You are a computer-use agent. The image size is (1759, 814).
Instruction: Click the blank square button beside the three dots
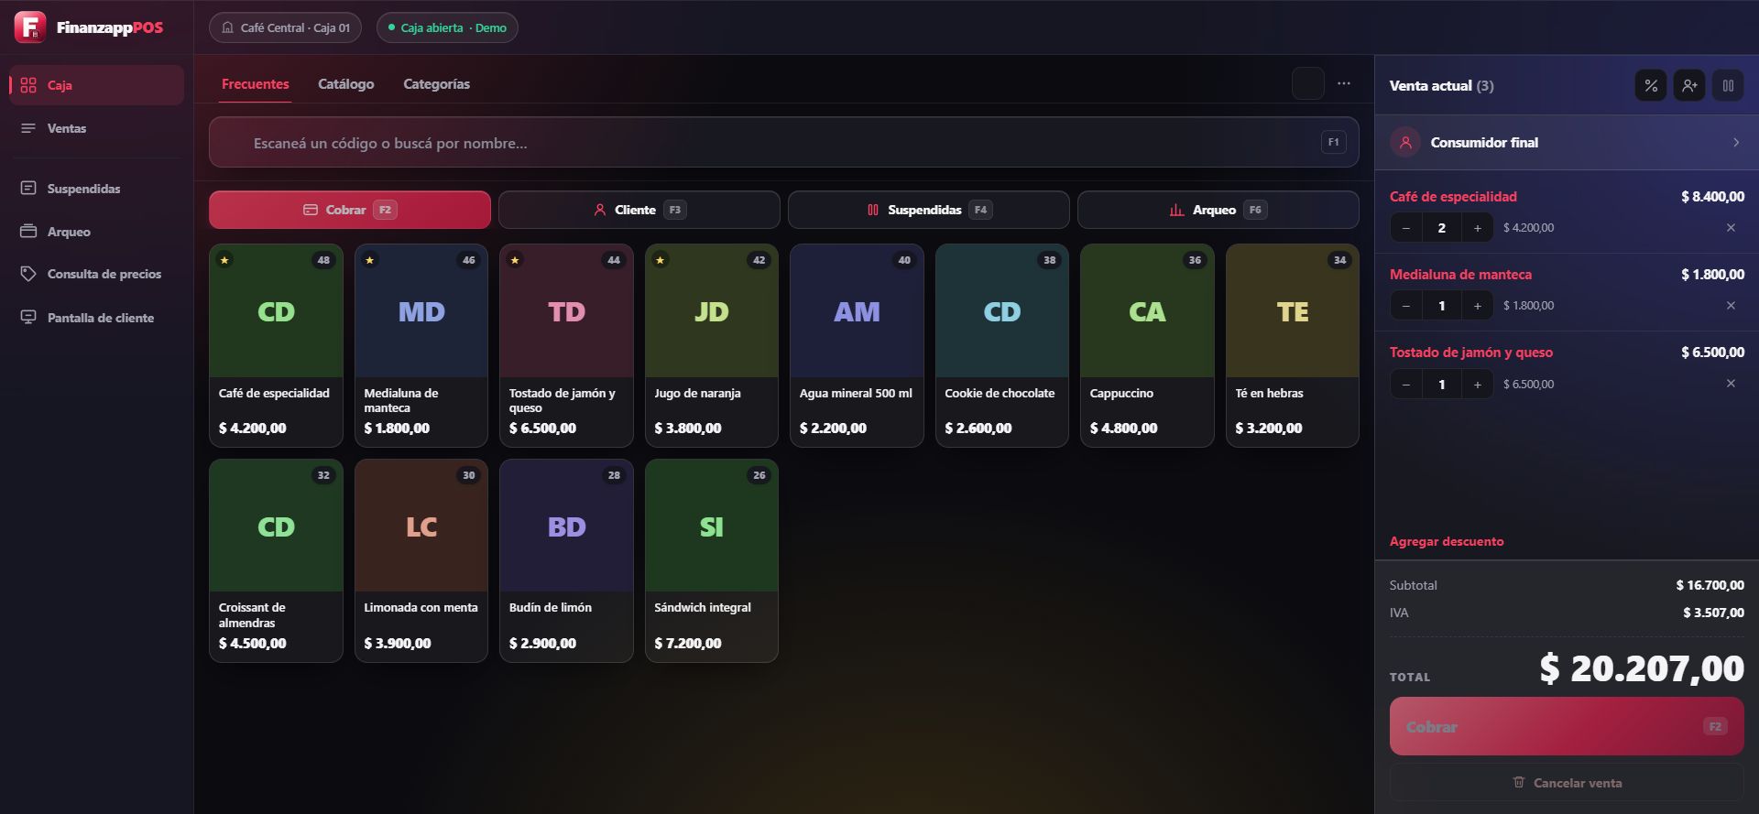1308,83
